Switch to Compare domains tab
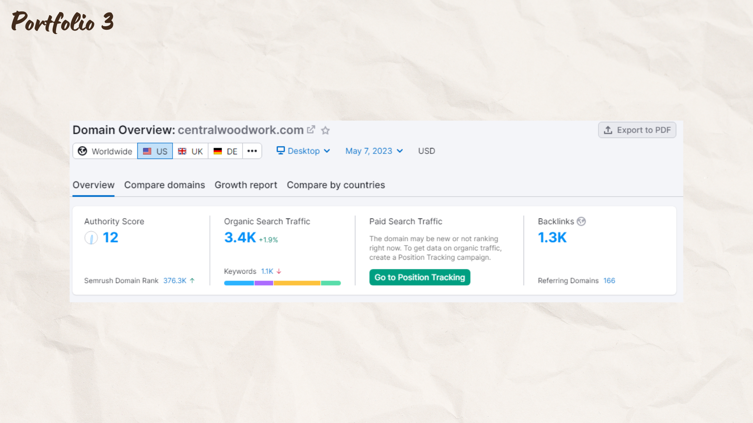Image resolution: width=753 pixels, height=423 pixels. pyautogui.click(x=164, y=185)
